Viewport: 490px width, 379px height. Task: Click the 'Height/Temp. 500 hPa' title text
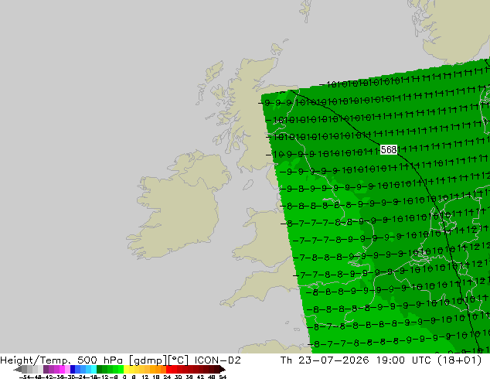point(63,360)
